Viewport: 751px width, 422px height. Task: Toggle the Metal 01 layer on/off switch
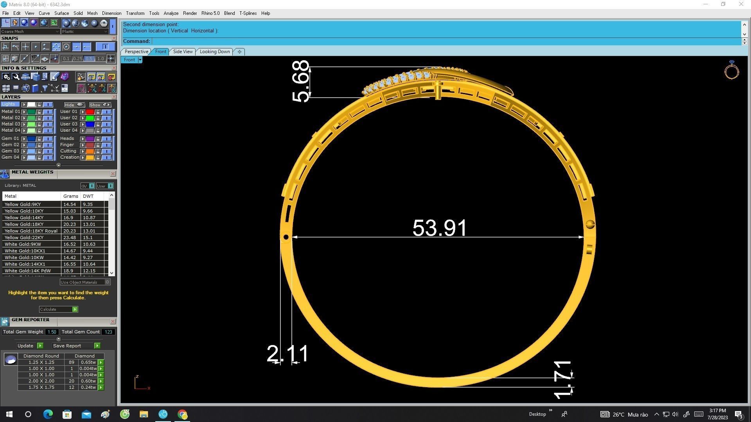48,112
